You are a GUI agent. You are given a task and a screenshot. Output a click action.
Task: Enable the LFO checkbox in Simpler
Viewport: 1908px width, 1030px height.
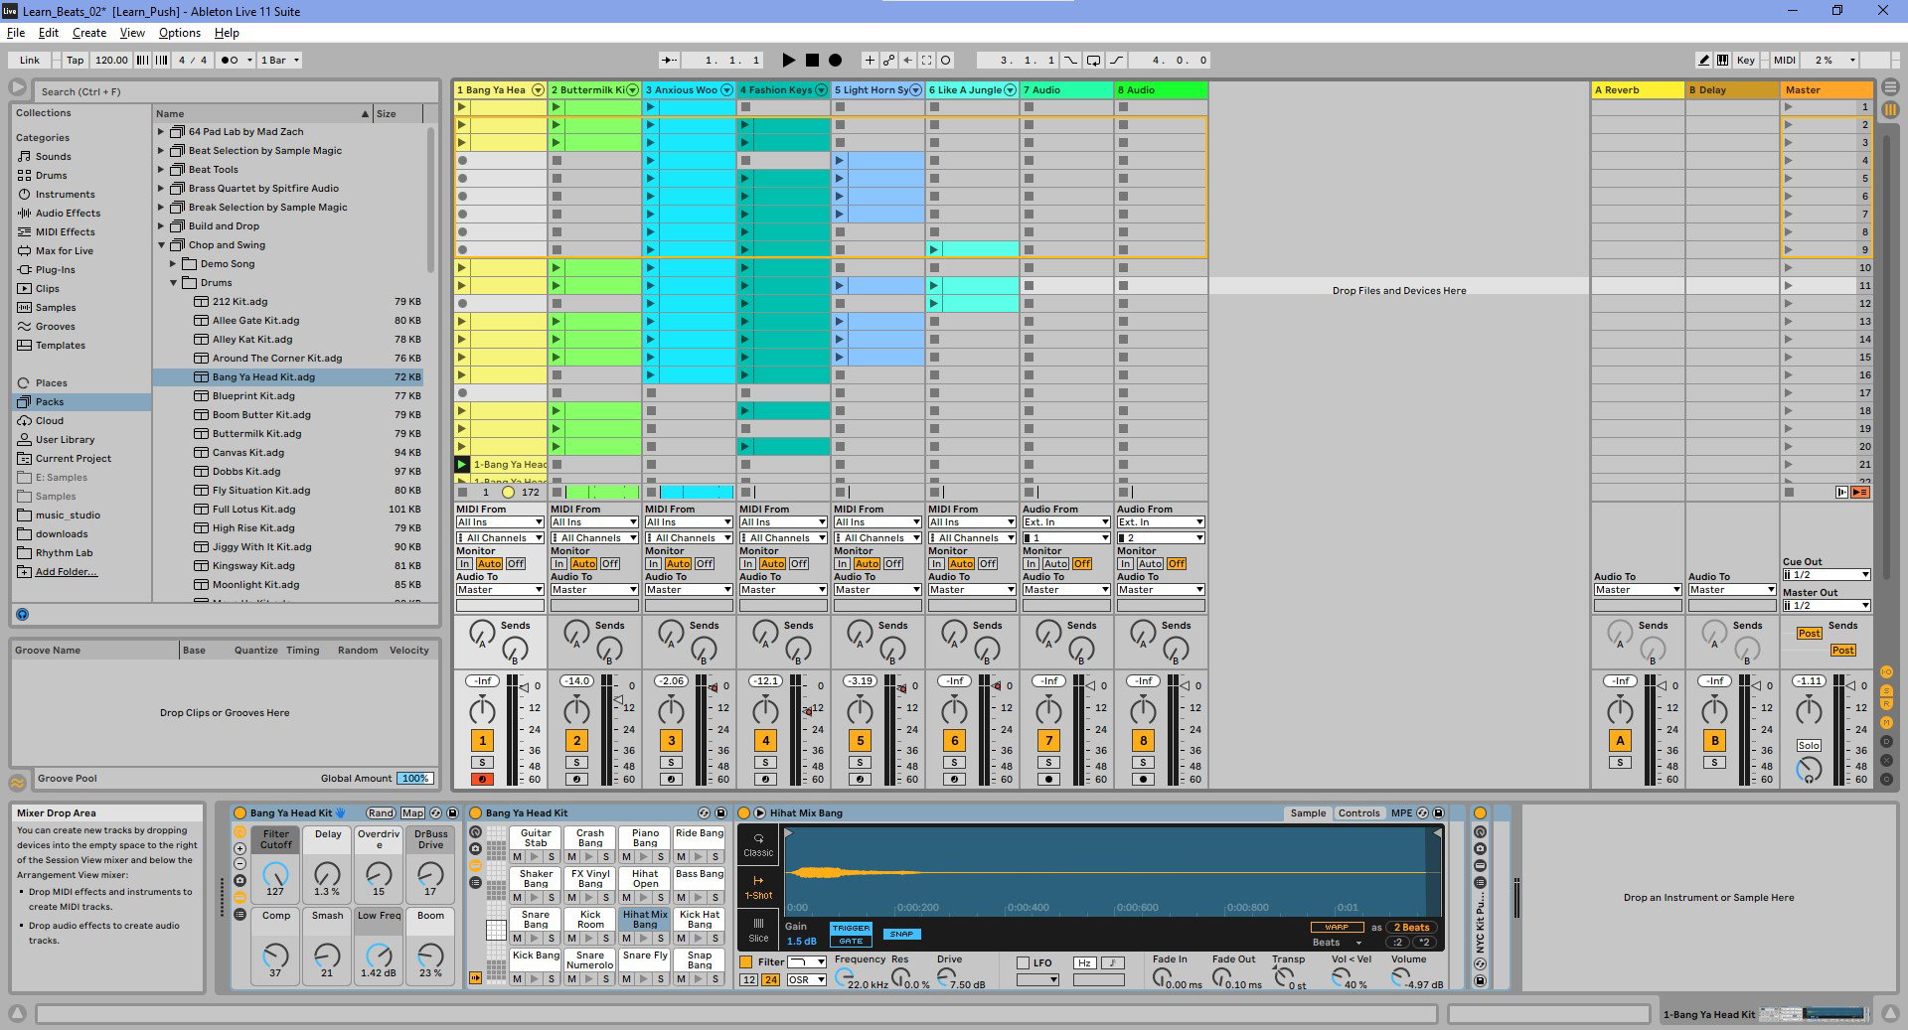point(1023,962)
